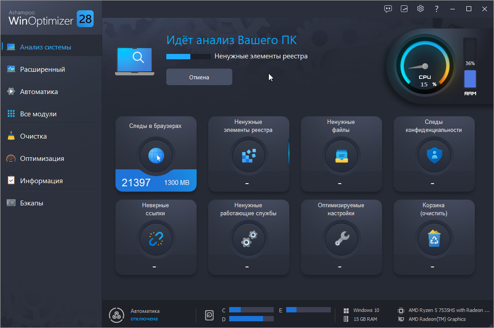Click the unnecessary files drawer icon
This screenshot has width=494, height=328.
(x=341, y=156)
